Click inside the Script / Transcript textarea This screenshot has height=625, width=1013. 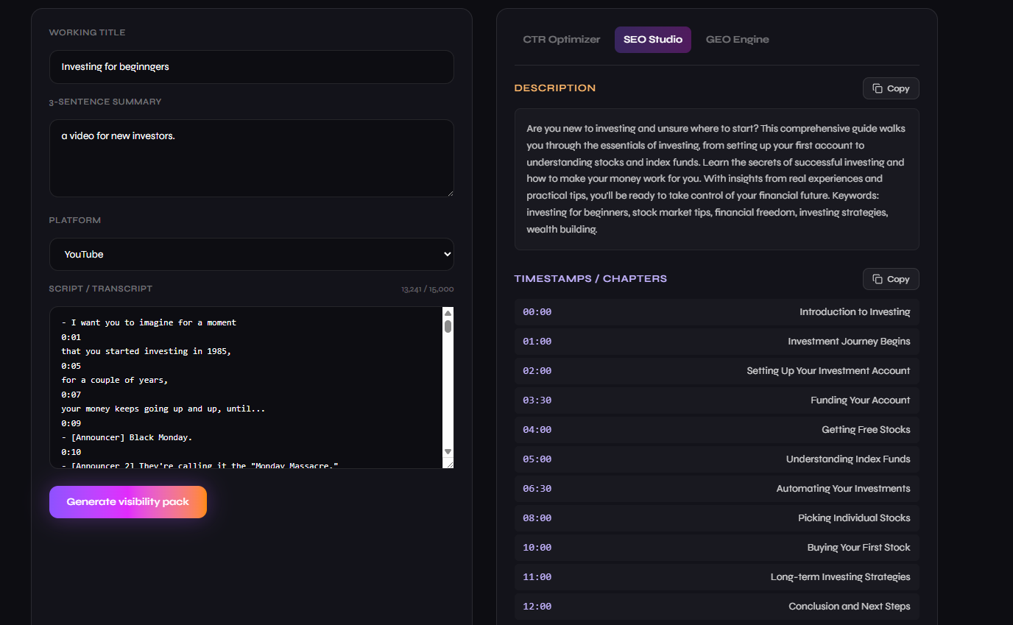point(246,387)
